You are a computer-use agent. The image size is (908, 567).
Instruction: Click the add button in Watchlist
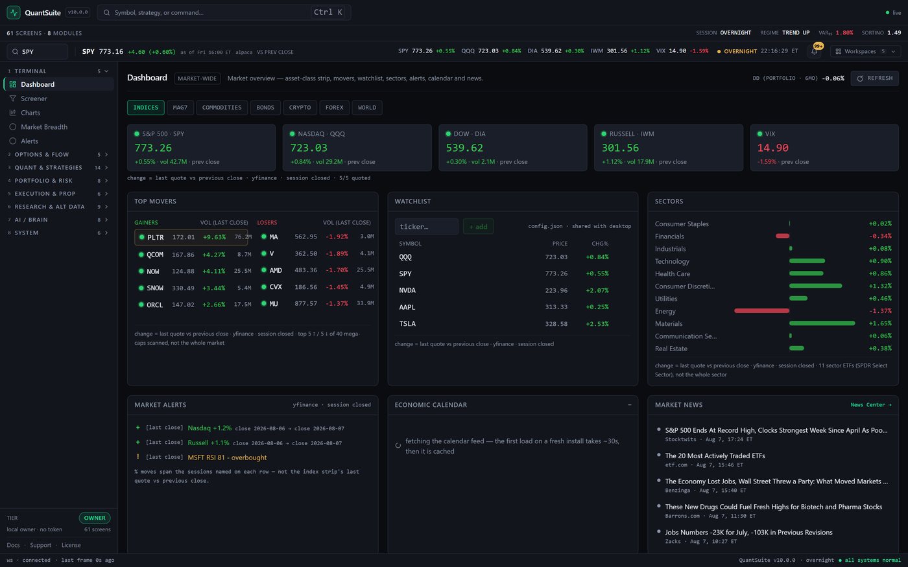pyautogui.click(x=478, y=226)
